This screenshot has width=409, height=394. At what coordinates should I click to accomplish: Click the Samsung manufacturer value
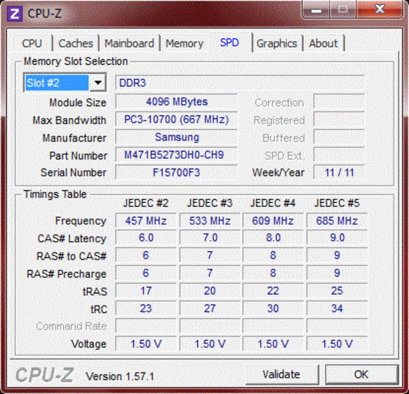[x=177, y=137]
